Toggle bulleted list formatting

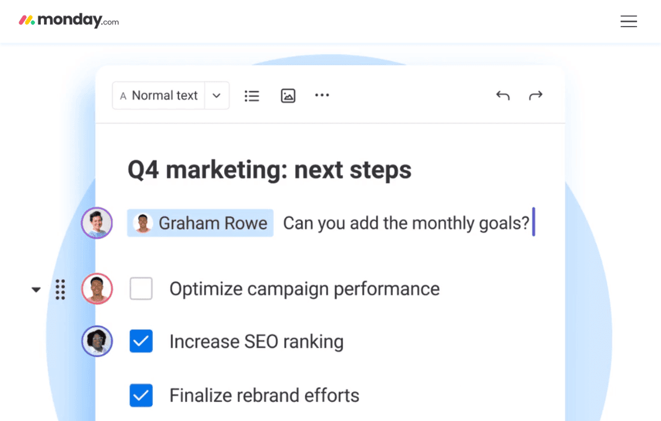(252, 96)
